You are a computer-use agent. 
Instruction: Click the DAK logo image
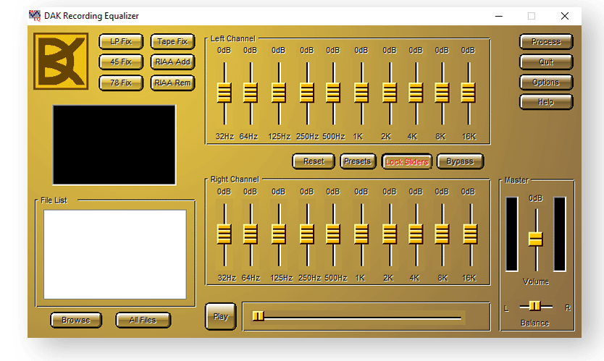coord(61,61)
